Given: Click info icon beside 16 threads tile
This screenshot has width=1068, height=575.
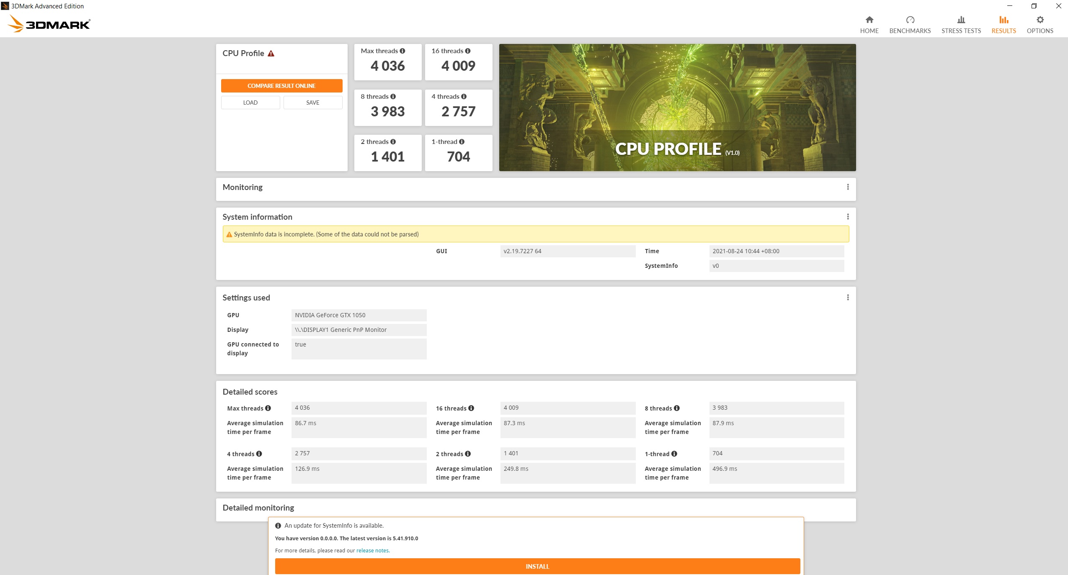Looking at the screenshot, I should point(468,51).
